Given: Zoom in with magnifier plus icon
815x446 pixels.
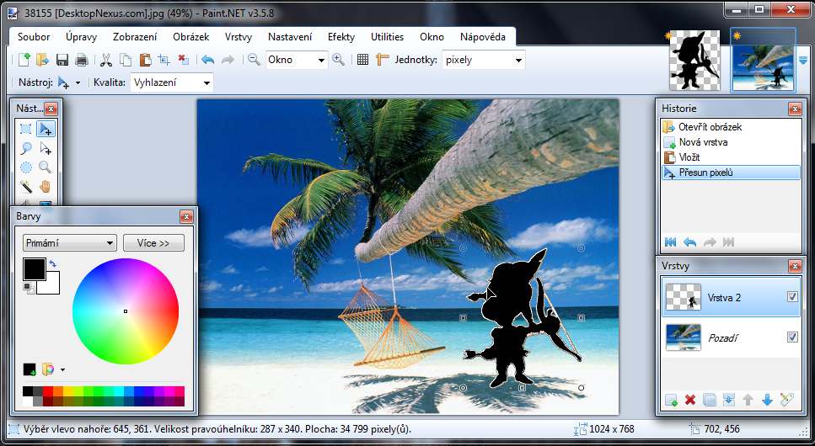Looking at the screenshot, I should 338,60.
